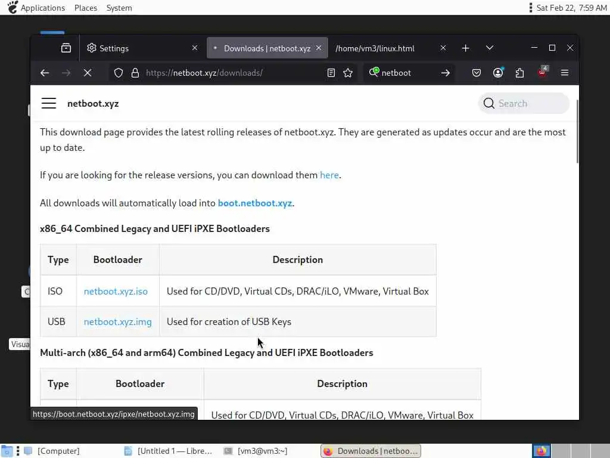Bookmark this page with the star
This screenshot has width=610, height=458.
[x=348, y=73]
